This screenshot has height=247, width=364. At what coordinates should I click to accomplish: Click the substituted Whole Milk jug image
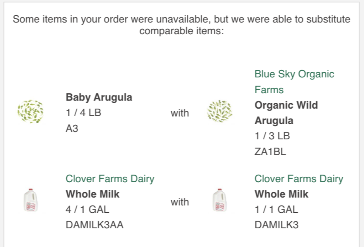point(220,200)
